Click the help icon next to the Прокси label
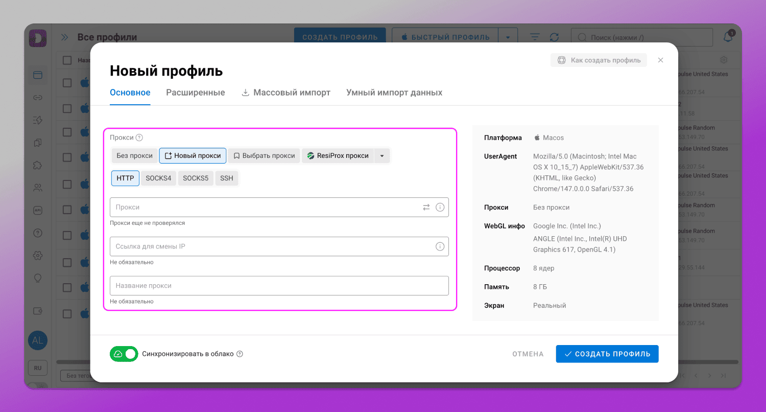 click(139, 138)
